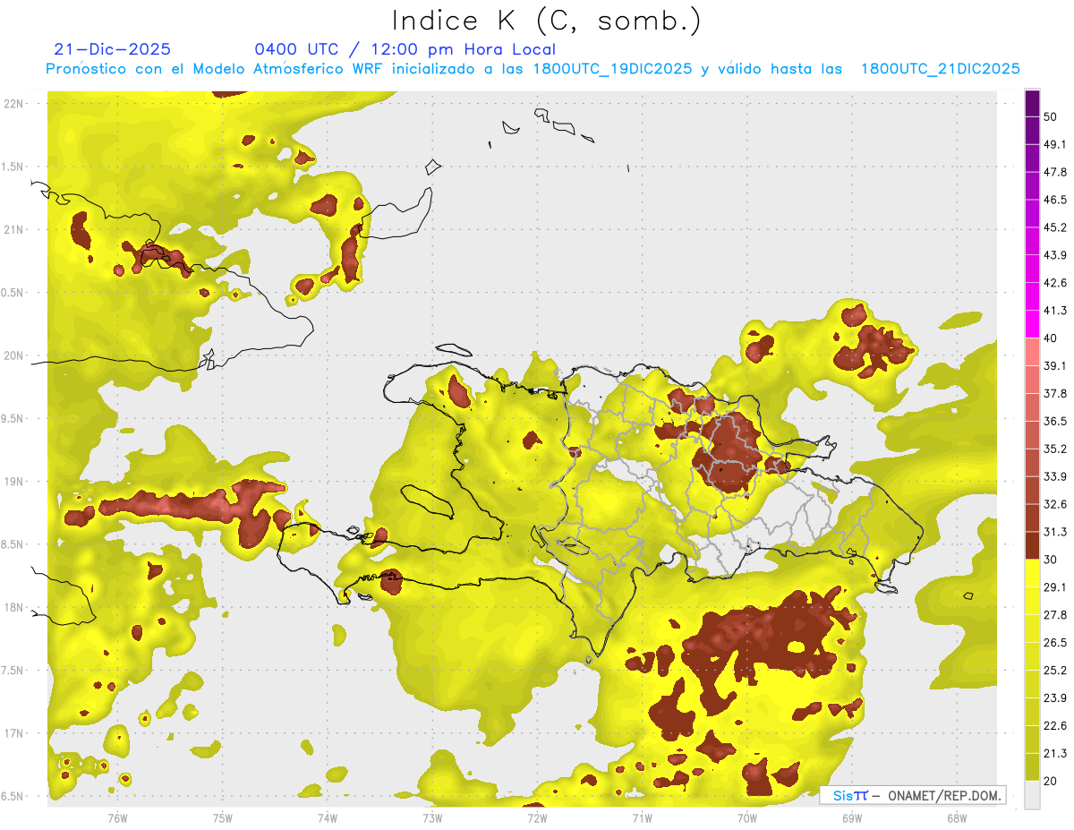Click the bright yellow swatch between 27.8 and 29.1

click(1033, 601)
